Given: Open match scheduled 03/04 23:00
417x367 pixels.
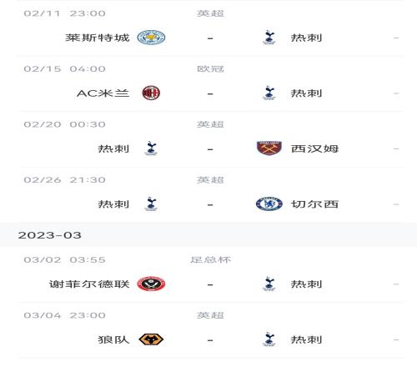Looking at the screenshot, I should point(210,330).
